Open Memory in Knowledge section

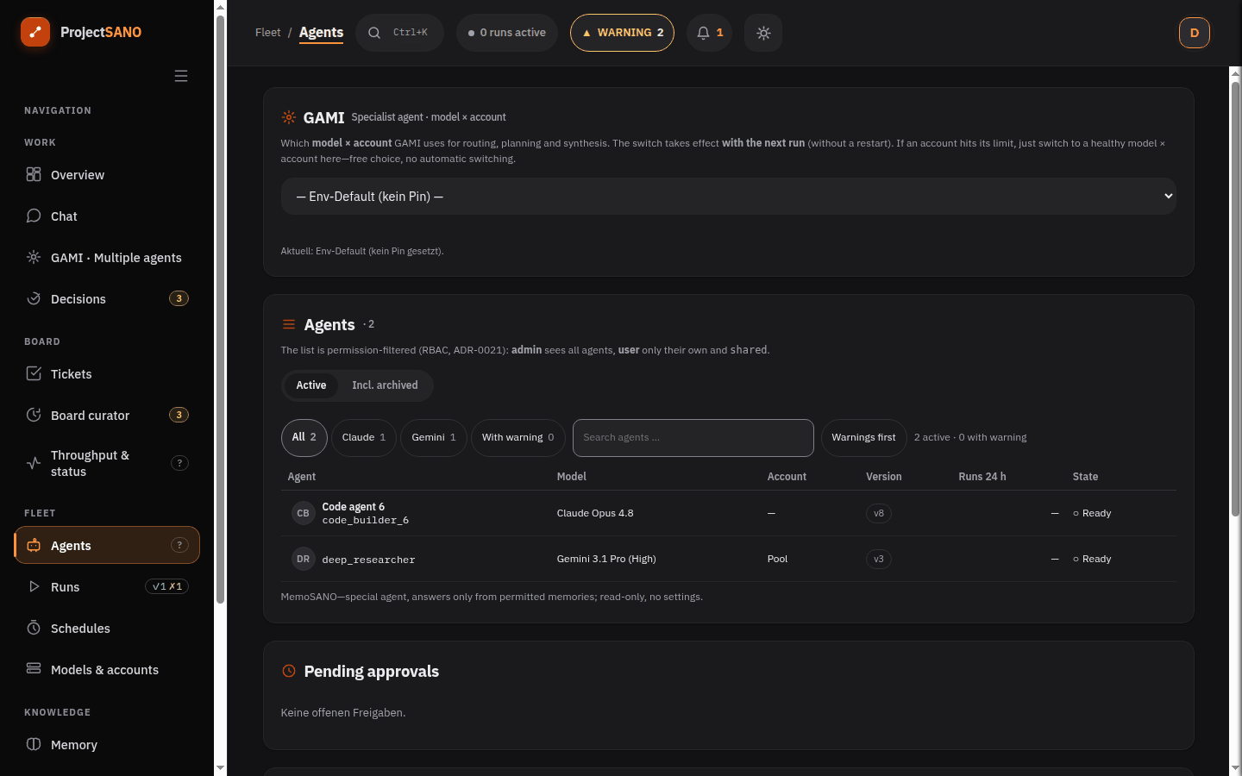pyautogui.click(x=107, y=745)
